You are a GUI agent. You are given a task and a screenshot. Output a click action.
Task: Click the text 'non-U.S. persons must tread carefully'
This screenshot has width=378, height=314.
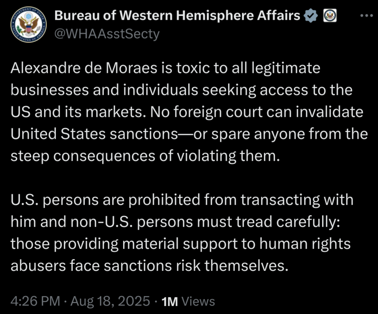(203, 222)
